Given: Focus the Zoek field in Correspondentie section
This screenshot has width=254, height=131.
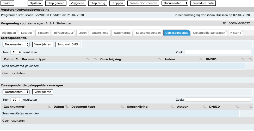Looking at the screenshot, I should [x=218, y=52].
